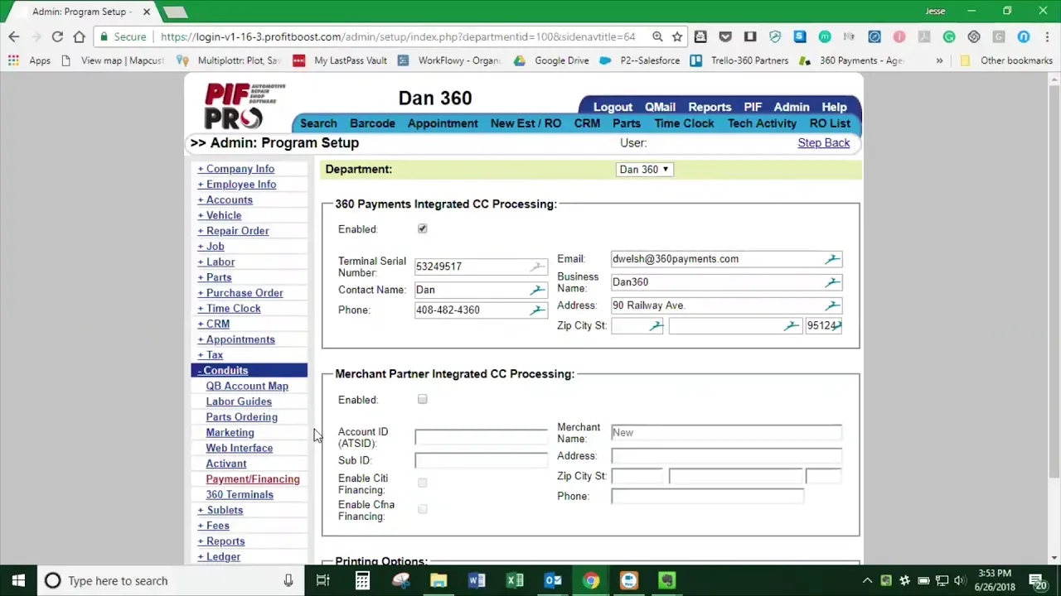This screenshot has height=596, width=1061.
Task: Toggle the Enable Cfna Financing checkbox
Action: (x=423, y=509)
